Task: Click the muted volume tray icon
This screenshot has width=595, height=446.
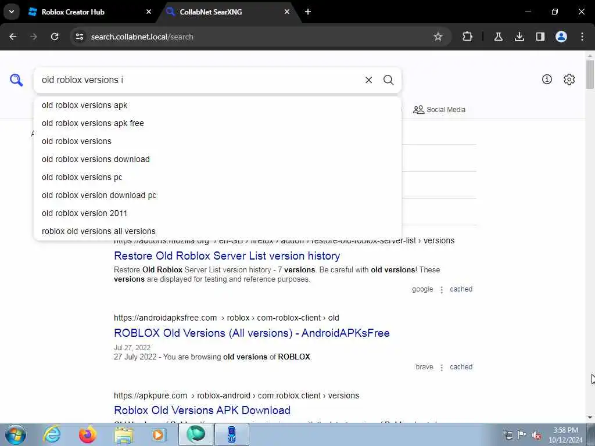Action: click(x=536, y=435)
